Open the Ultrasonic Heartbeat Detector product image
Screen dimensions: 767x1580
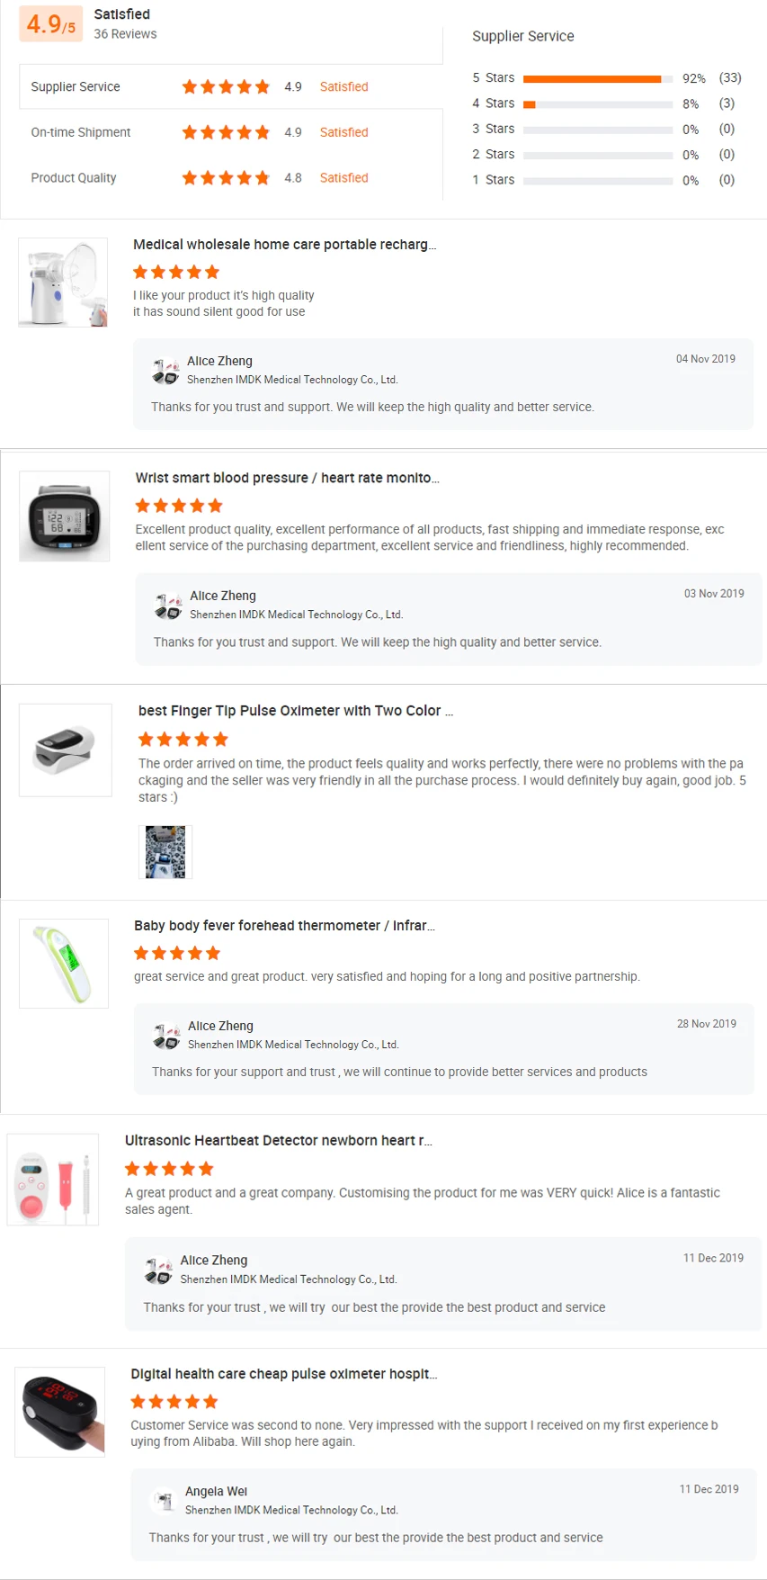coord(53,1180)
